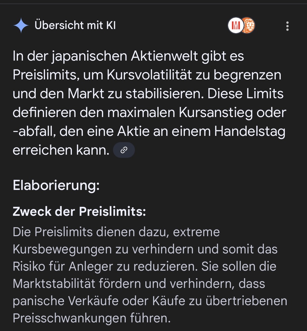Click the word 'Anleger' in the grey paragraph
307x331 pixels.
pyautogui.click(x=91, y=267)
